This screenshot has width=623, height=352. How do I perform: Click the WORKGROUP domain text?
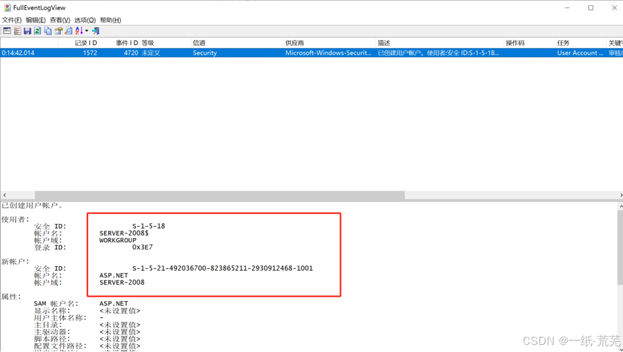[x=118, y=240]
